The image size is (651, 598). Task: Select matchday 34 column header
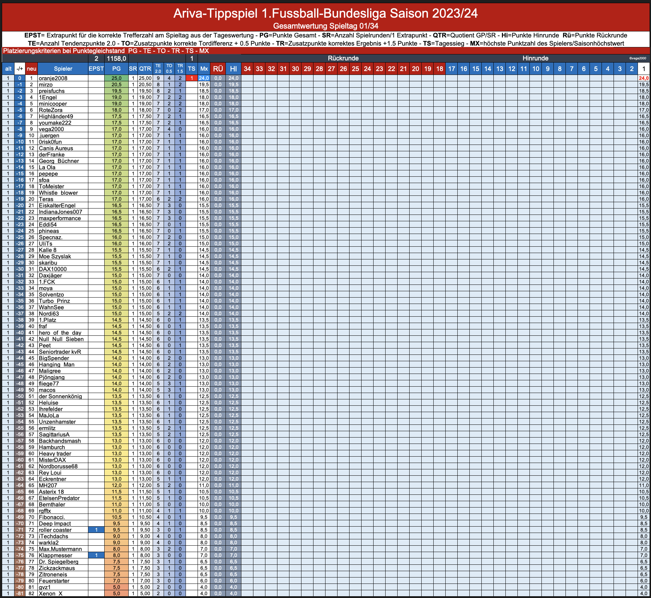[x=247, y=69]
